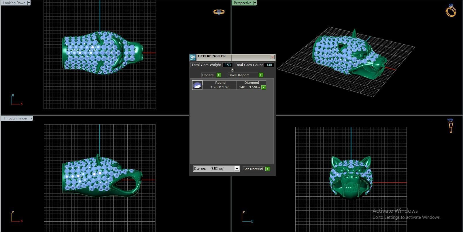The width and height of the screenshot is (463, 232).
Task: Close the Gem Reporter dialog
Action: (x=272, y=57)
